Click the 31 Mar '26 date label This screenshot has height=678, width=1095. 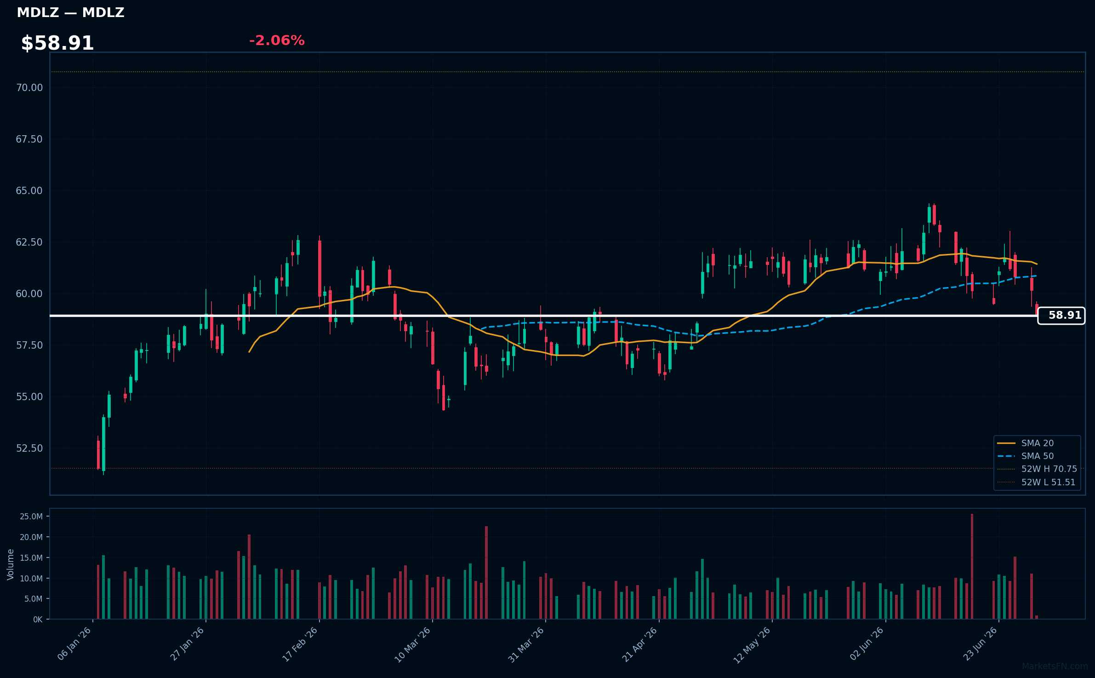(x=526, y=644)
